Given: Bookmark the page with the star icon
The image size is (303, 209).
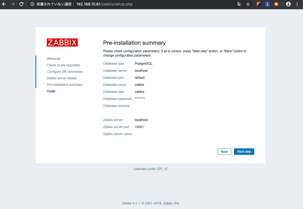Looking at the screenshot, I should click(248, 4).
